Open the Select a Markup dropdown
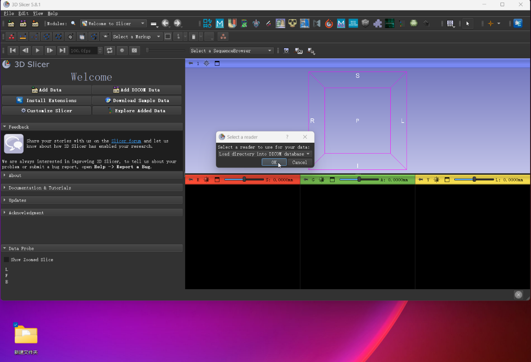 pos(137,37)
